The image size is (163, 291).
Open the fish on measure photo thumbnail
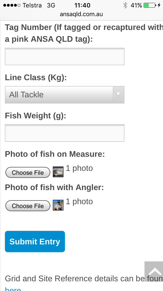pyautogui.click(x=58, y=172)
